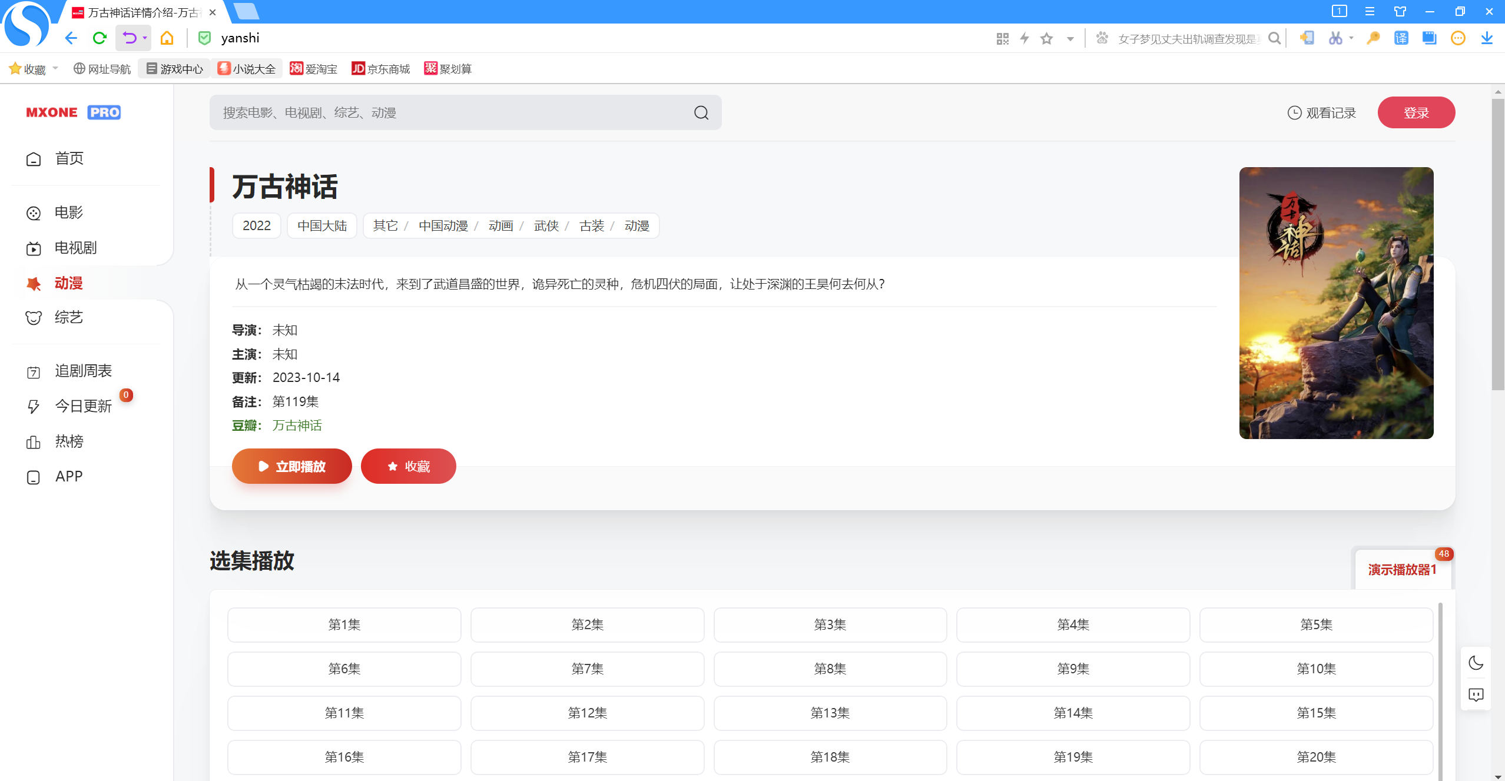Open the feedback message icon

pyautogui.click(x=1476, y=694)
